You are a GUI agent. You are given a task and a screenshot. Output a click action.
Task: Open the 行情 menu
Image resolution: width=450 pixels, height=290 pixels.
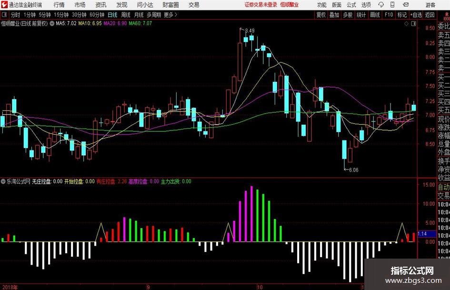(59, 5)
